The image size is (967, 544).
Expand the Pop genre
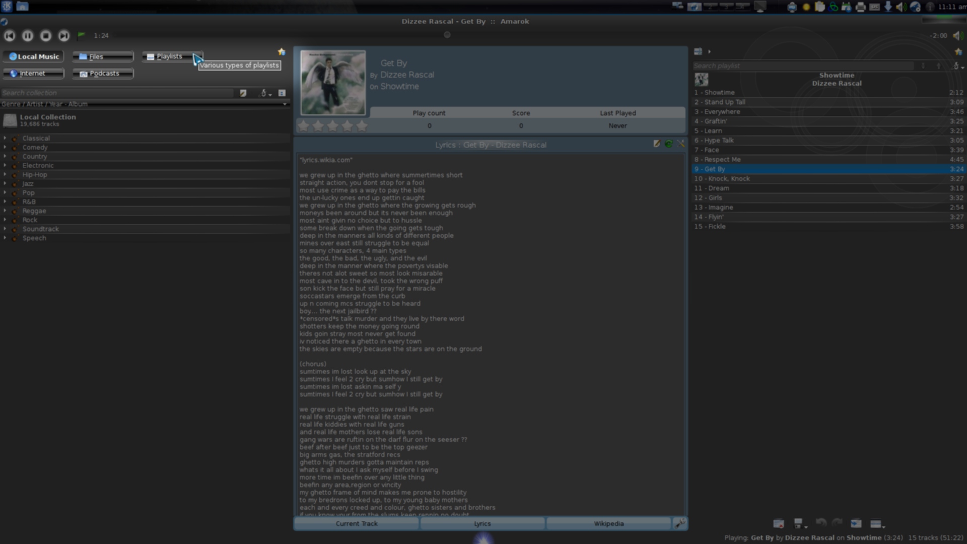click(5, 192)
